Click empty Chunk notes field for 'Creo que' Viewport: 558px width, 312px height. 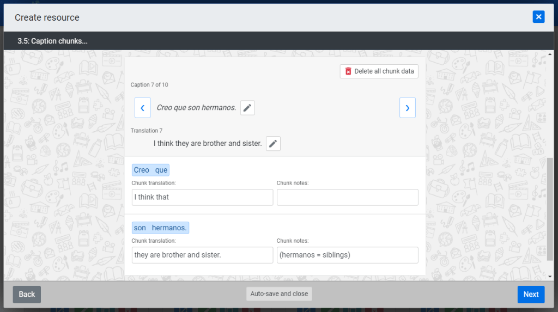tap(347, 197)
